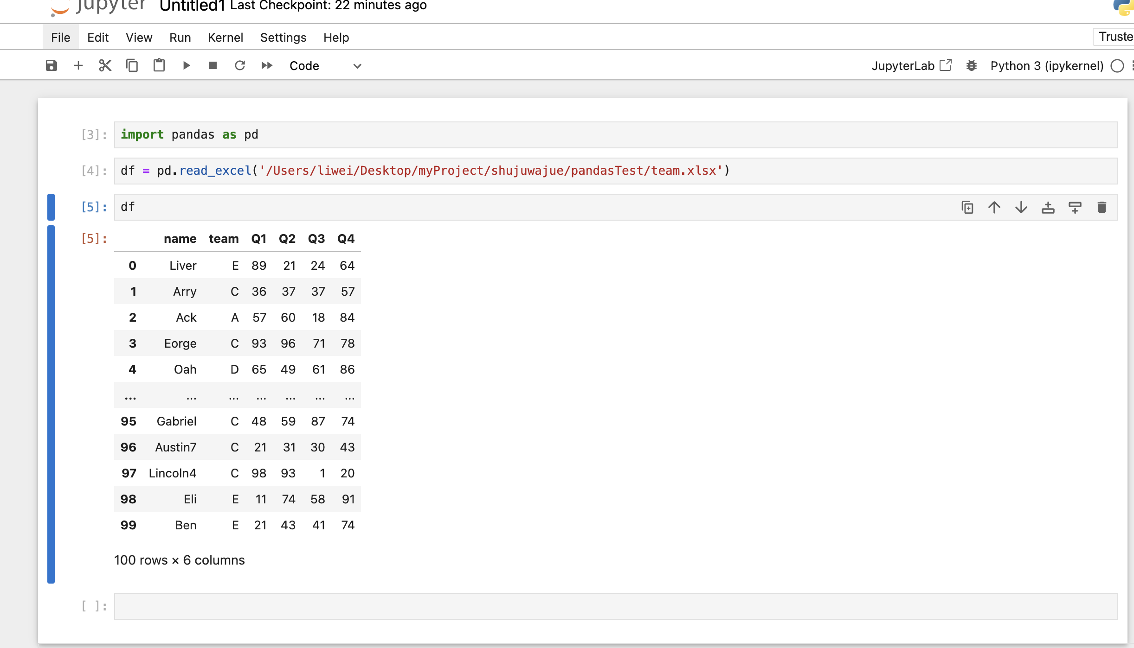This screenshot has width=1134, height=648.
Task: Click the Untitled1 notebook title
Action: pyautogui.click(x=192, y=6)
